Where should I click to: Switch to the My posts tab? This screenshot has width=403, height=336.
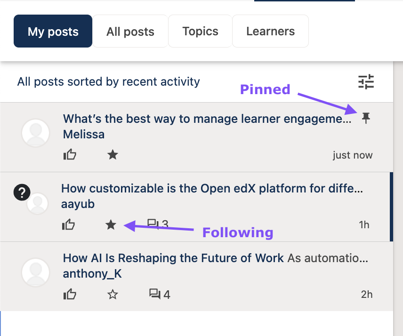[53, 32]
